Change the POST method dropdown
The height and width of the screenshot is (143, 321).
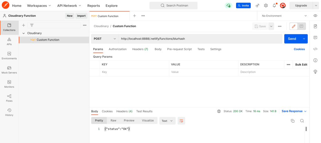tap(105, 39)
